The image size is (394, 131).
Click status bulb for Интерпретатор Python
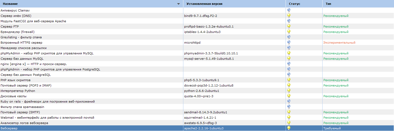(289, 91)
